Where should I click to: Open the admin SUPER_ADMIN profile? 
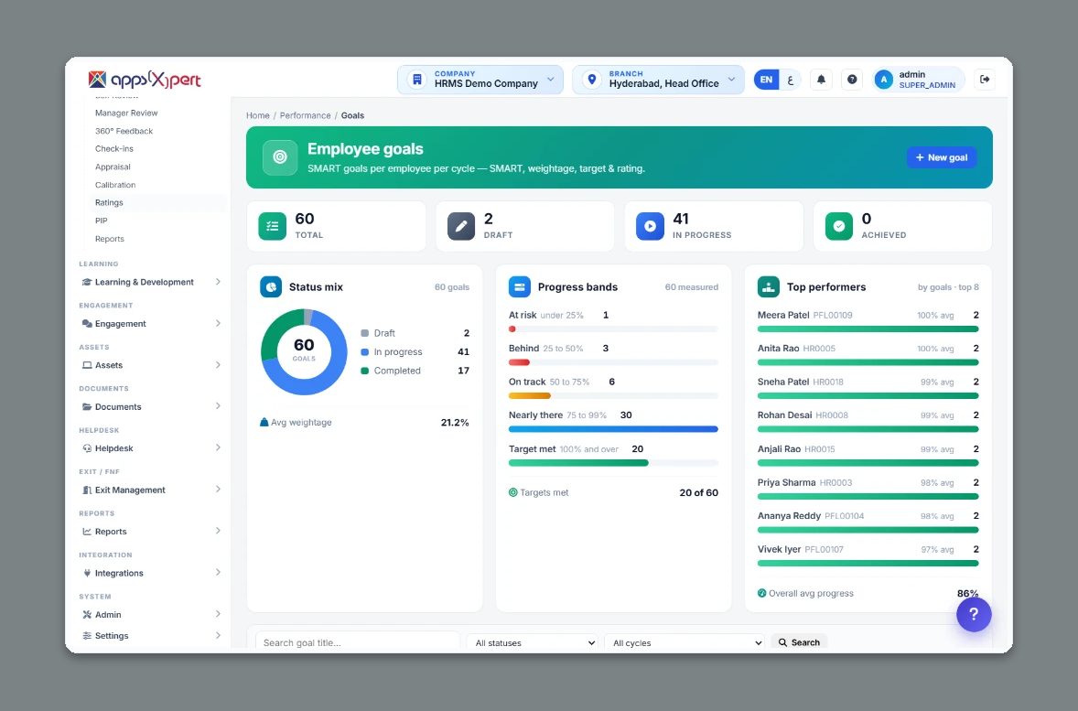click(x=918, y=80)
